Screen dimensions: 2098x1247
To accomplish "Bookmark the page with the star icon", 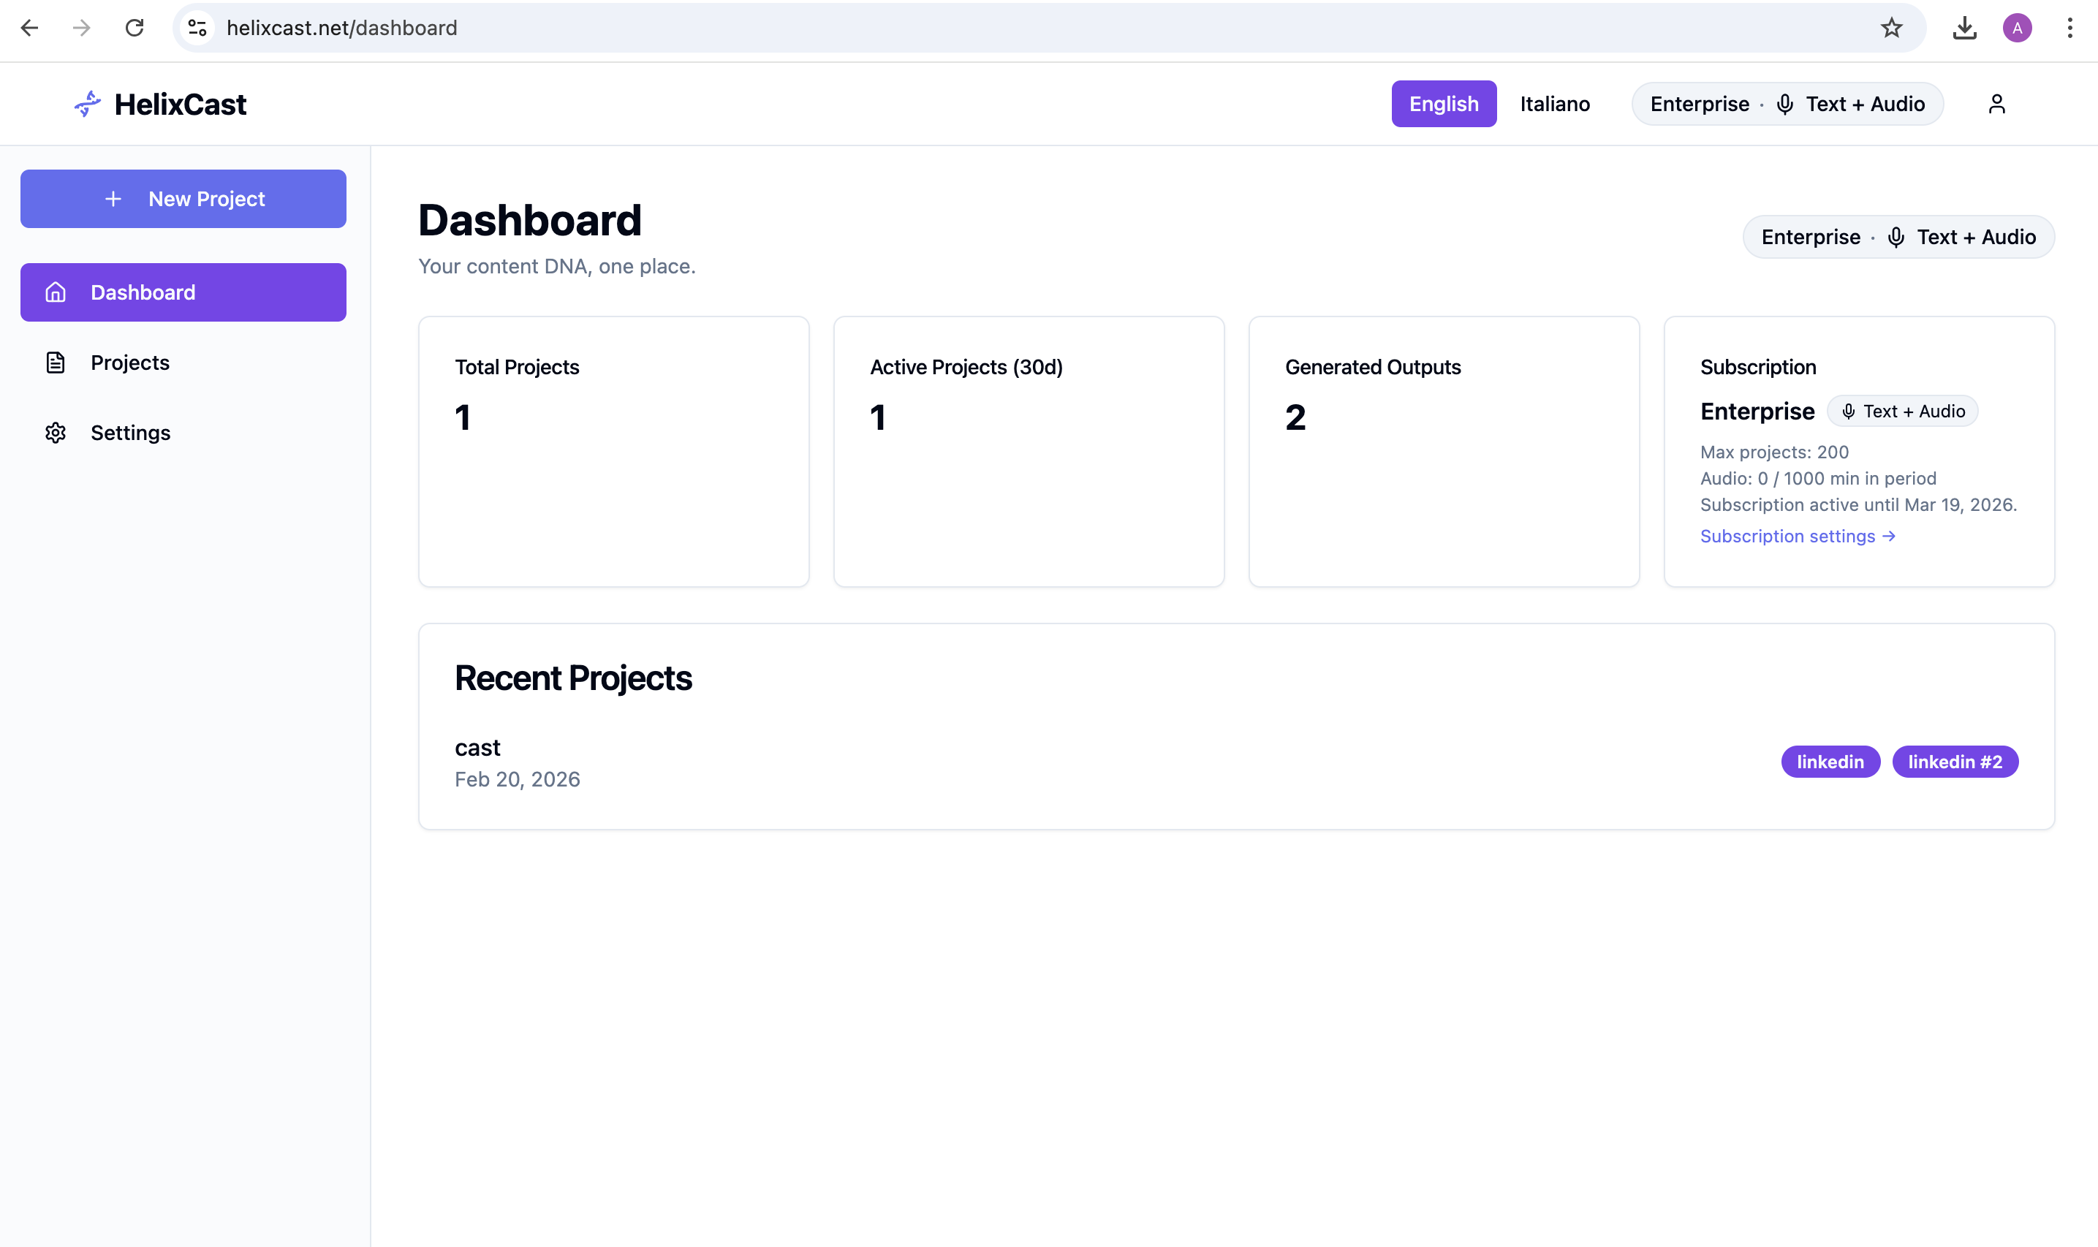I will [1890, 28].
